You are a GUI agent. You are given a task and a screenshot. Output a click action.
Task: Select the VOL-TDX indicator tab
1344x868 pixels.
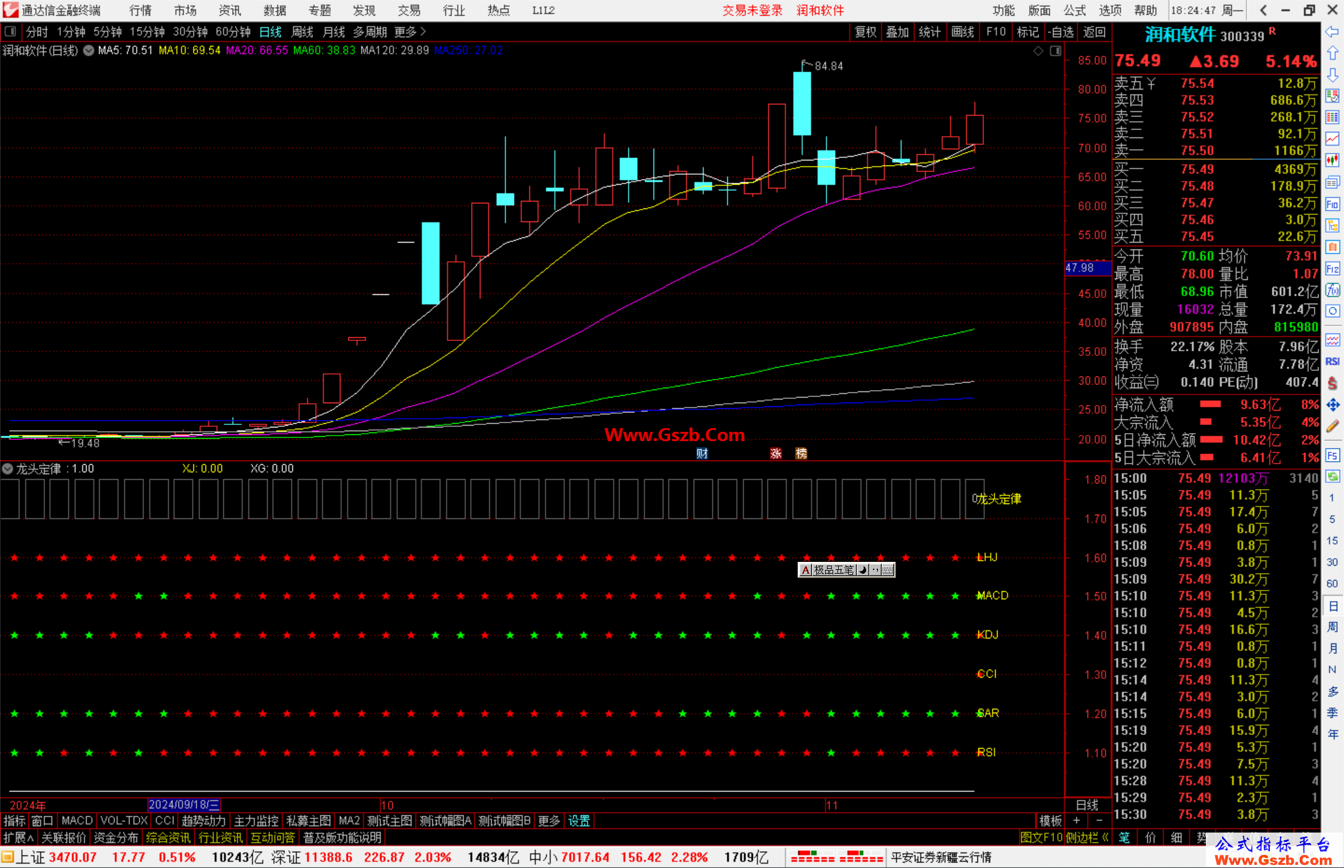124,821
